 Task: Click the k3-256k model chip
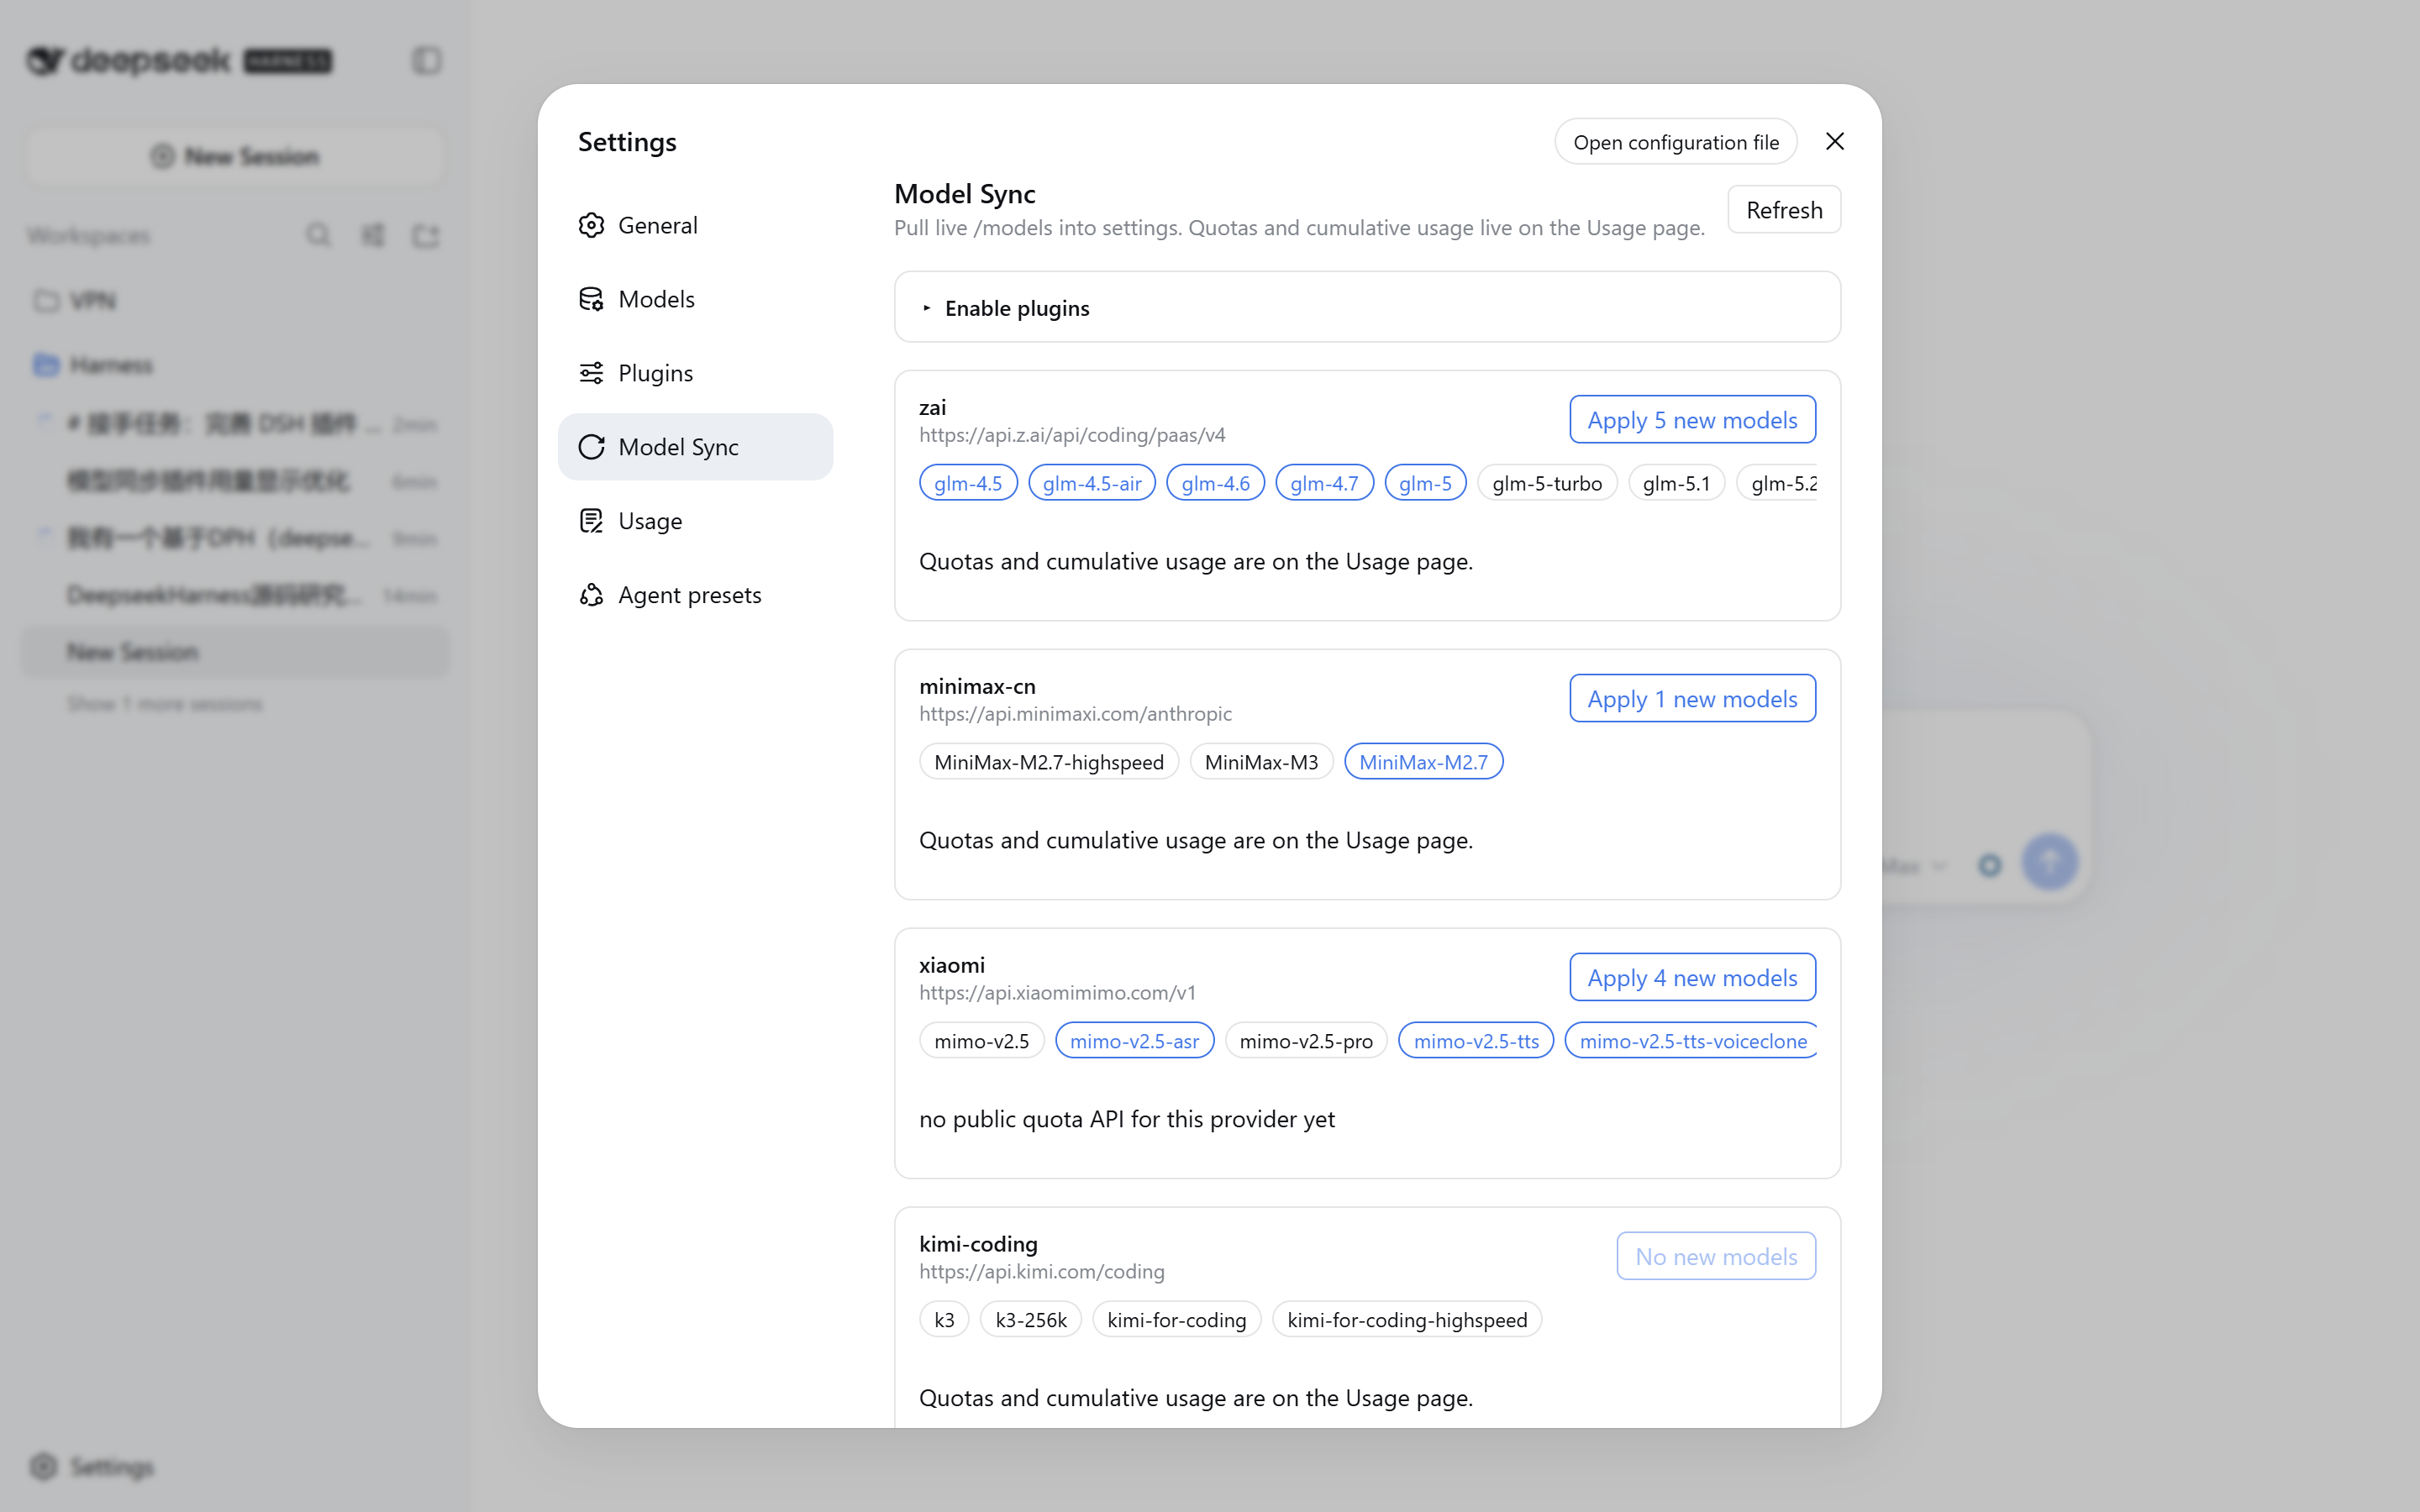[1031, 1320]
